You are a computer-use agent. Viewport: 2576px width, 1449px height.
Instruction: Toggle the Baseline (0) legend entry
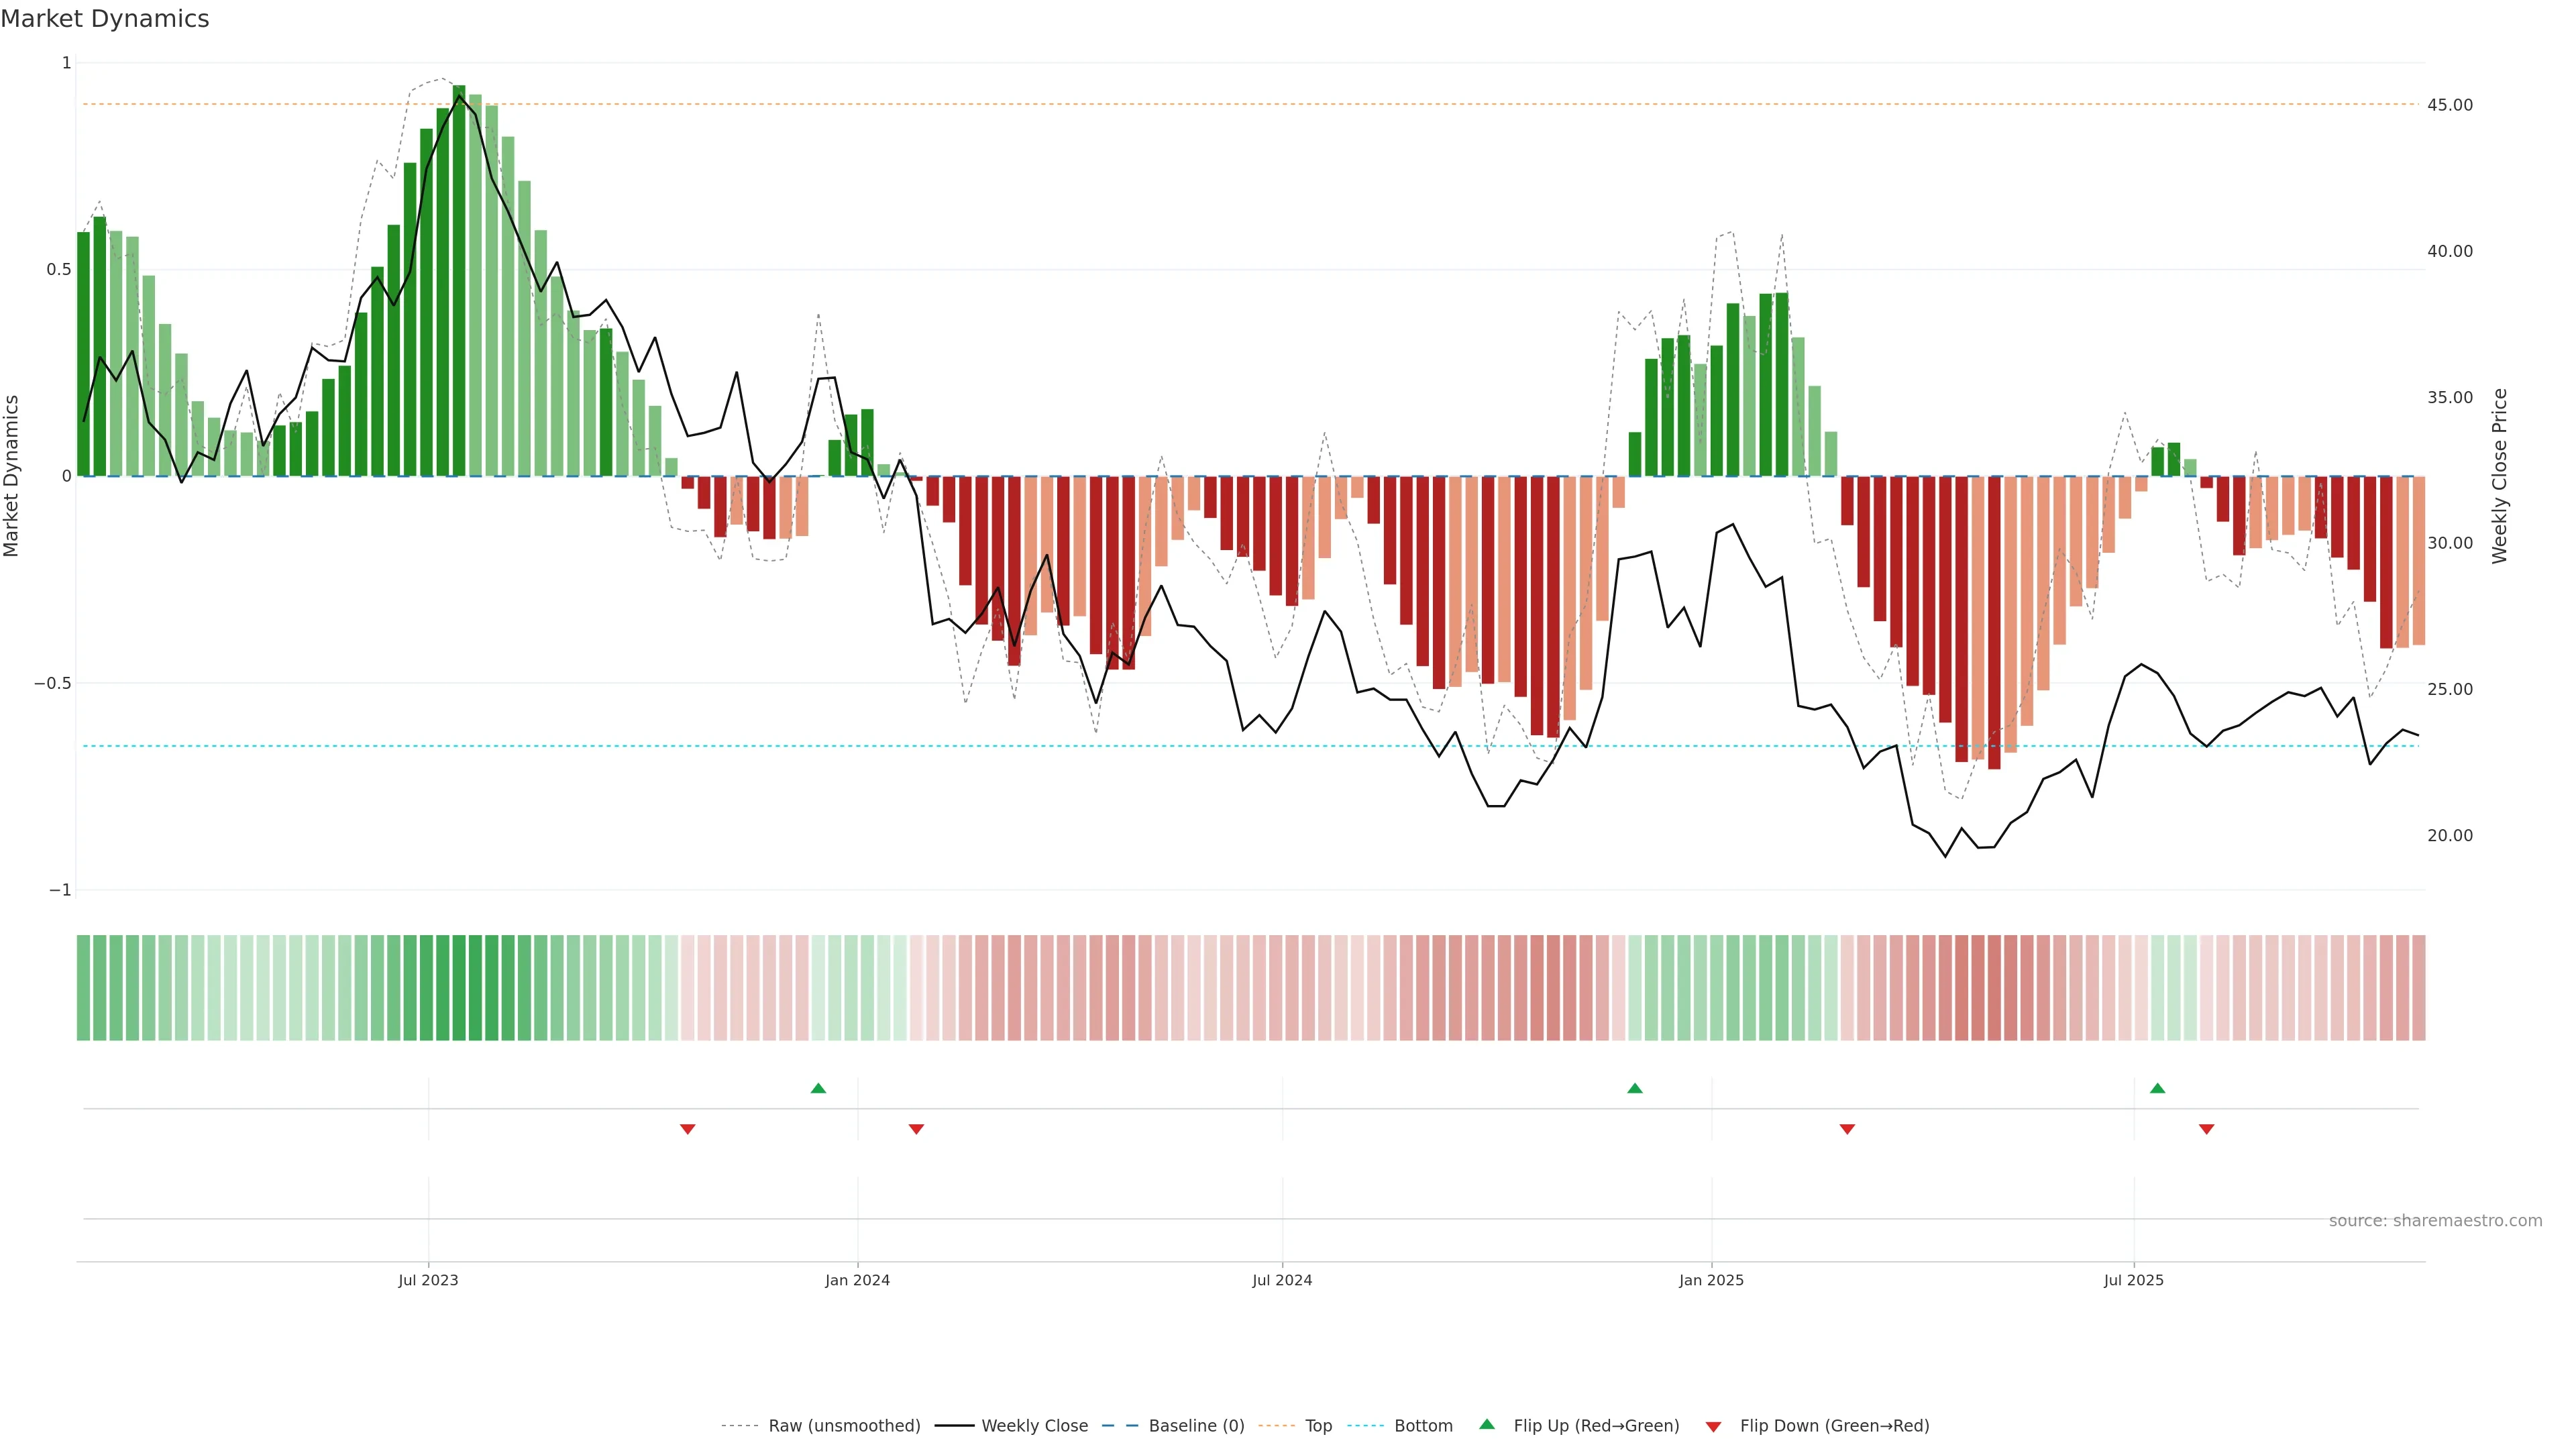click(x=1196, y=1426)
